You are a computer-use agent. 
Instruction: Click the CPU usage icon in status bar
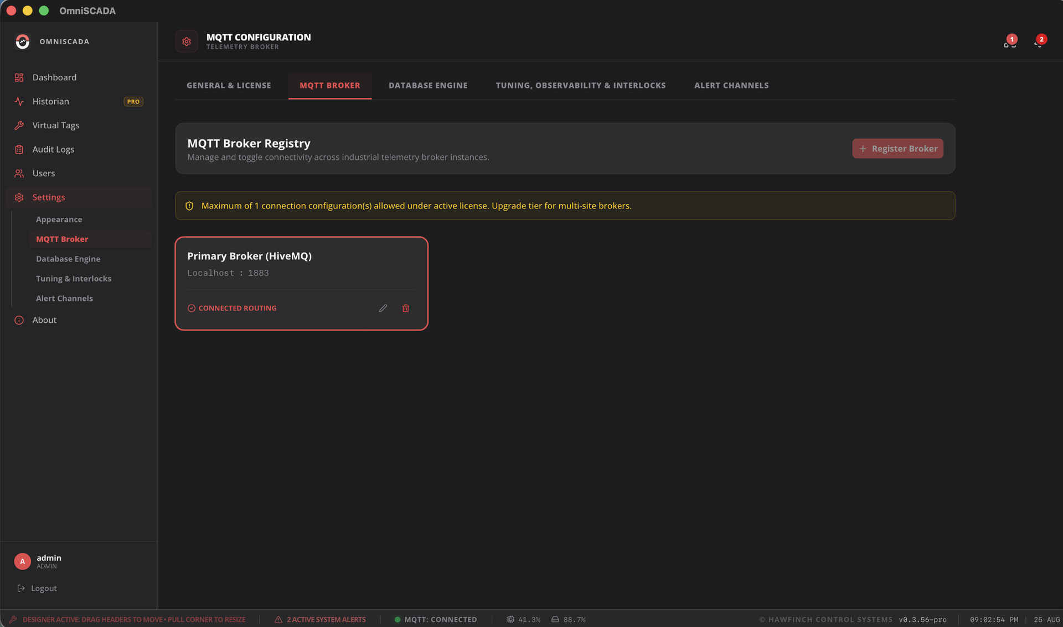tap(510, 619)
